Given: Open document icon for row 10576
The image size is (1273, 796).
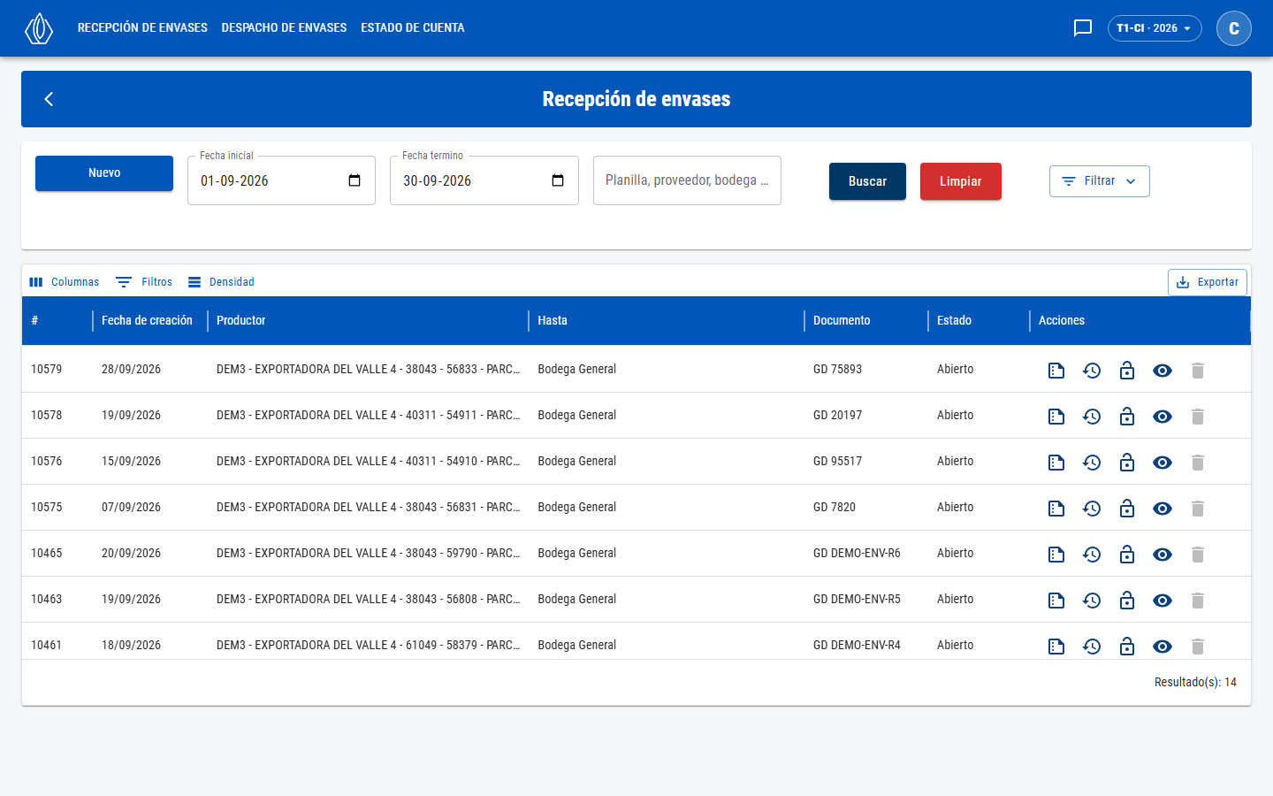Looking at the screenshot, I should (x=1056, y=463).
